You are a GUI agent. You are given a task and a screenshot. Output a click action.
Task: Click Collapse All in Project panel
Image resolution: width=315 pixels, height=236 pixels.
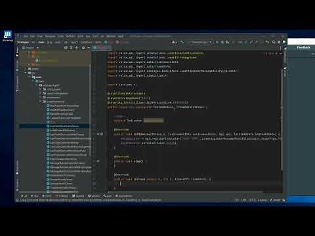click(77, 48)
